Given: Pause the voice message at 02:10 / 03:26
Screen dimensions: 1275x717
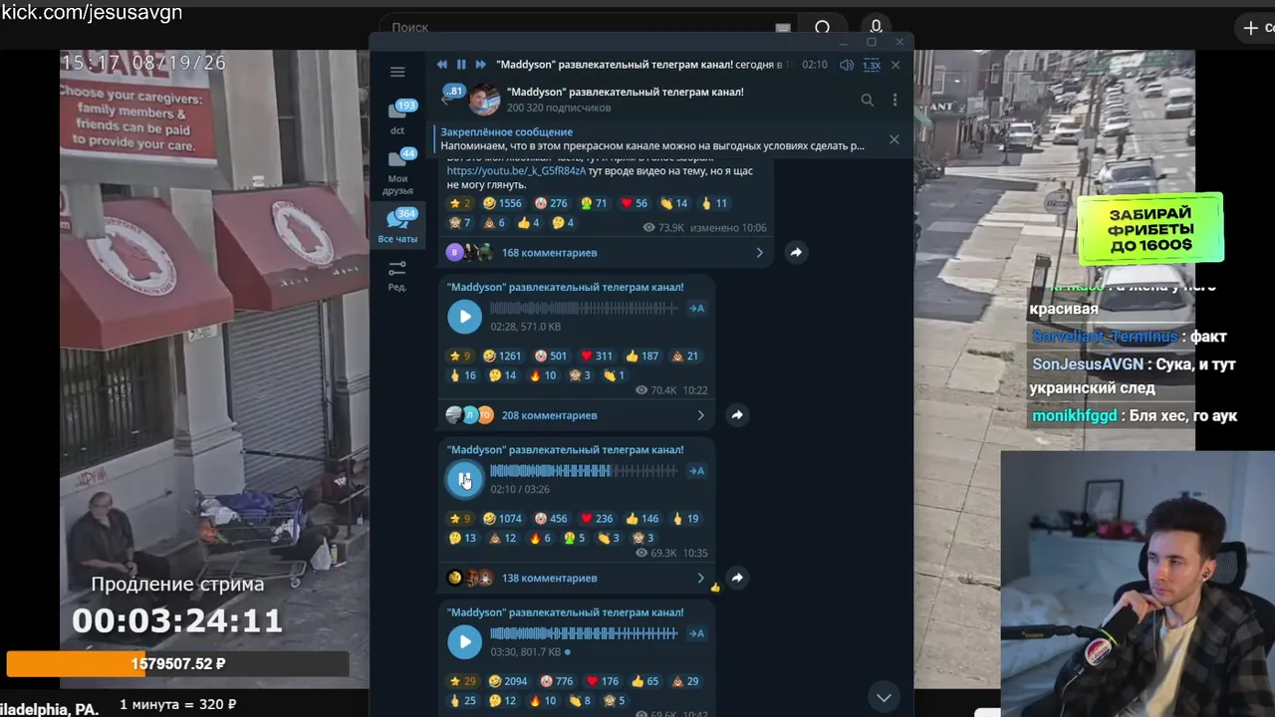Looking at the screenshot, I should 464,479.
